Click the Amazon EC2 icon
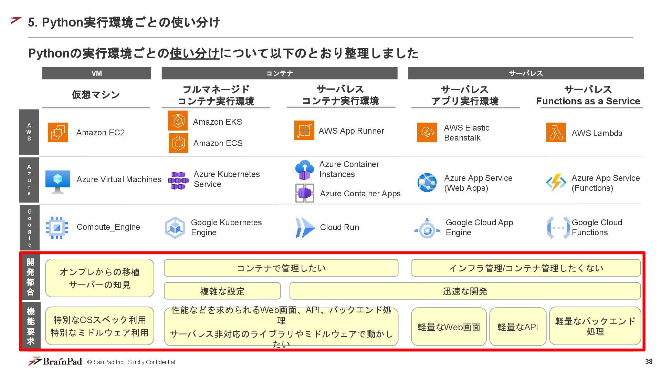This screenshot has width=661, height=372. (x=57, y=132)
